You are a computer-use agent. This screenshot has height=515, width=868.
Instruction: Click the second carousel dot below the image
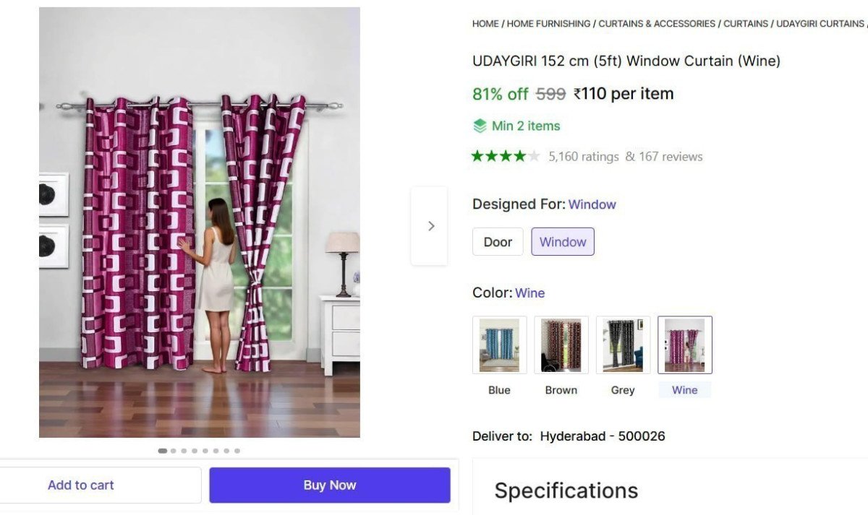click(x=173, y=450)
